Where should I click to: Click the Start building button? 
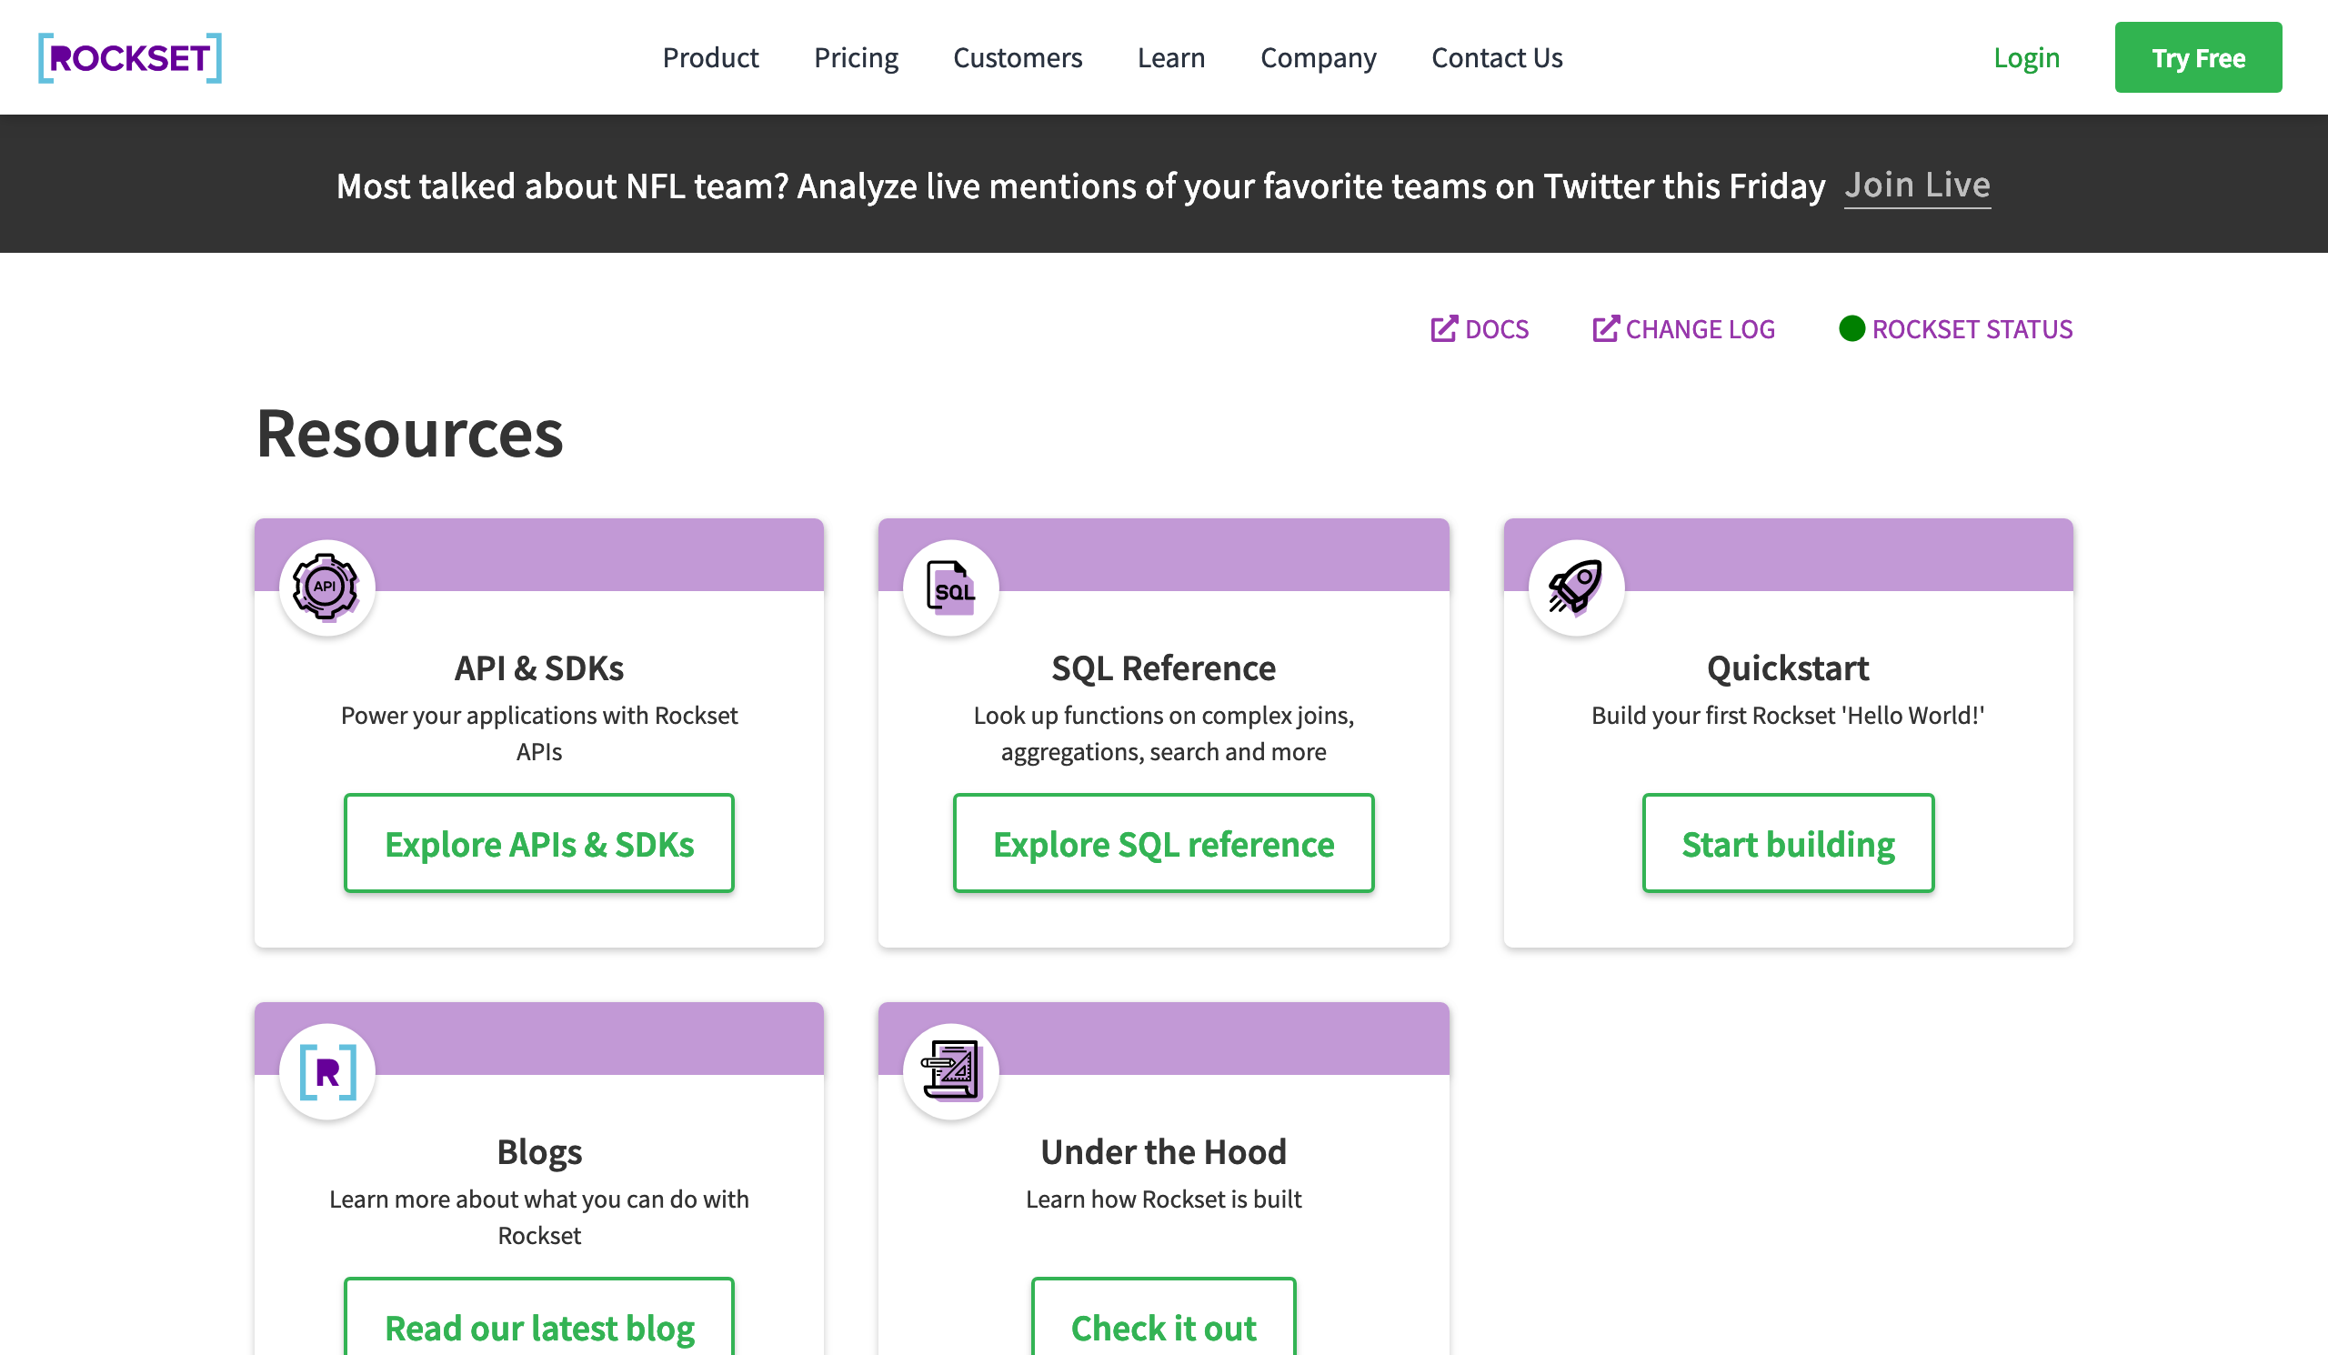[1788, 843]
